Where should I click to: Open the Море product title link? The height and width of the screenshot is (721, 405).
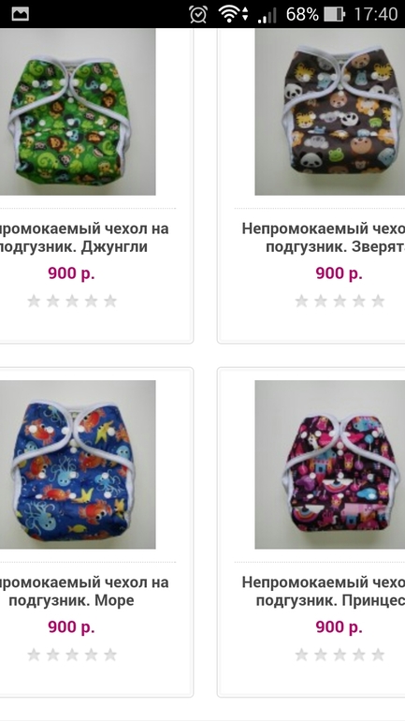pyautogui.click(x=81, y=591)
